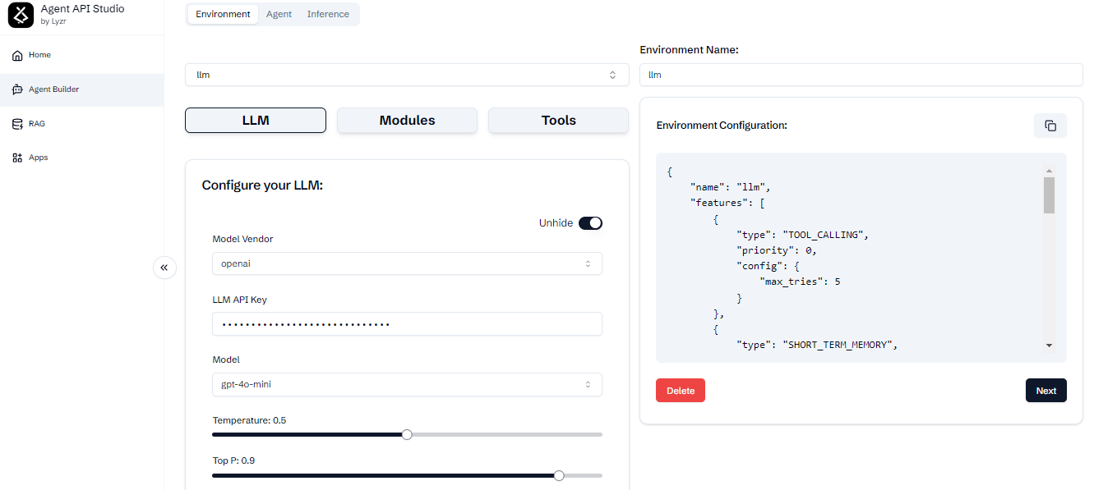Screen dimensions: 1094x490
Task: Switch to the Inference tab
Action: pos(328,14)
